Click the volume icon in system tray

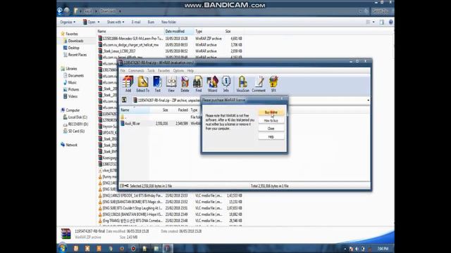pyautogui.click(x=357, y=249)
